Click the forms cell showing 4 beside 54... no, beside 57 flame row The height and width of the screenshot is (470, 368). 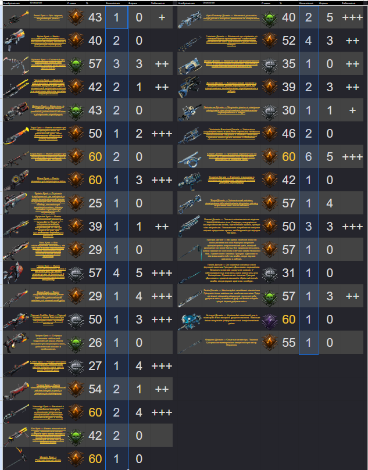coord(330,203)
